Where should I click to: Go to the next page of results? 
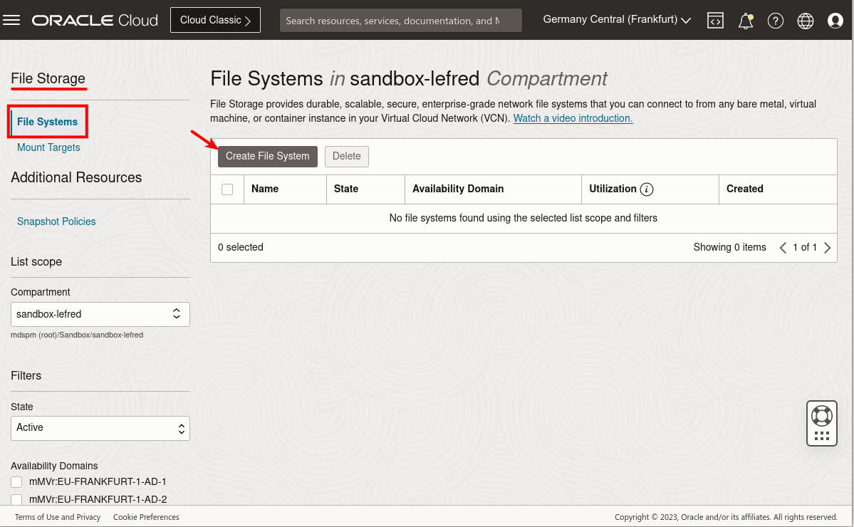click(x=827, y=247)
